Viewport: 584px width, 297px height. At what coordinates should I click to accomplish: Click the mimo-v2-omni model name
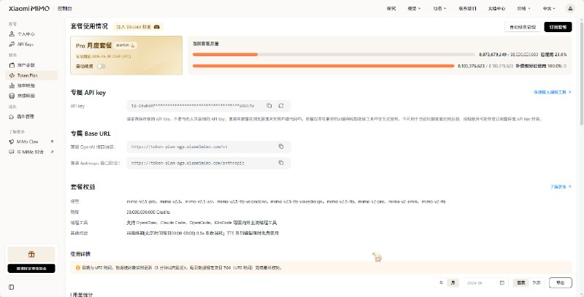(404, 201)
